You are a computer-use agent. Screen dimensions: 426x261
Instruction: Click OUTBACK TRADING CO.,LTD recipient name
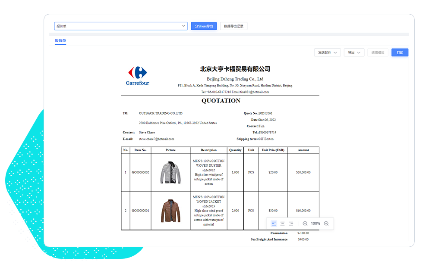(161, 113)
